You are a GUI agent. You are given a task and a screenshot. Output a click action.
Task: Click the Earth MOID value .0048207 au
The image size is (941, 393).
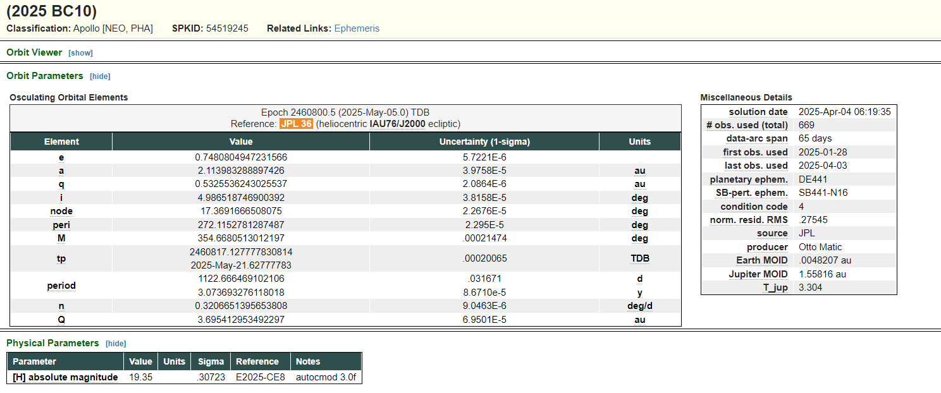(826, 260)
